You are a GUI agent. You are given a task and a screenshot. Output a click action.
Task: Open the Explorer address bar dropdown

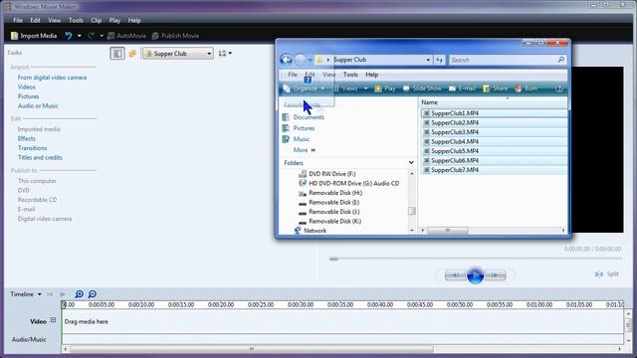tap(428, 60)
